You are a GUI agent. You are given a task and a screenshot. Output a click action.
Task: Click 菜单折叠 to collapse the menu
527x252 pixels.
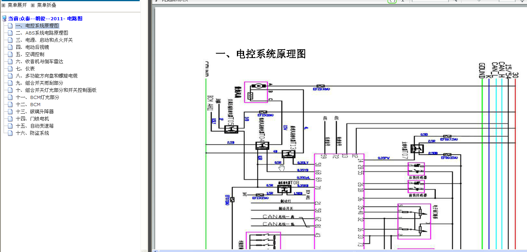click(46, 5)
